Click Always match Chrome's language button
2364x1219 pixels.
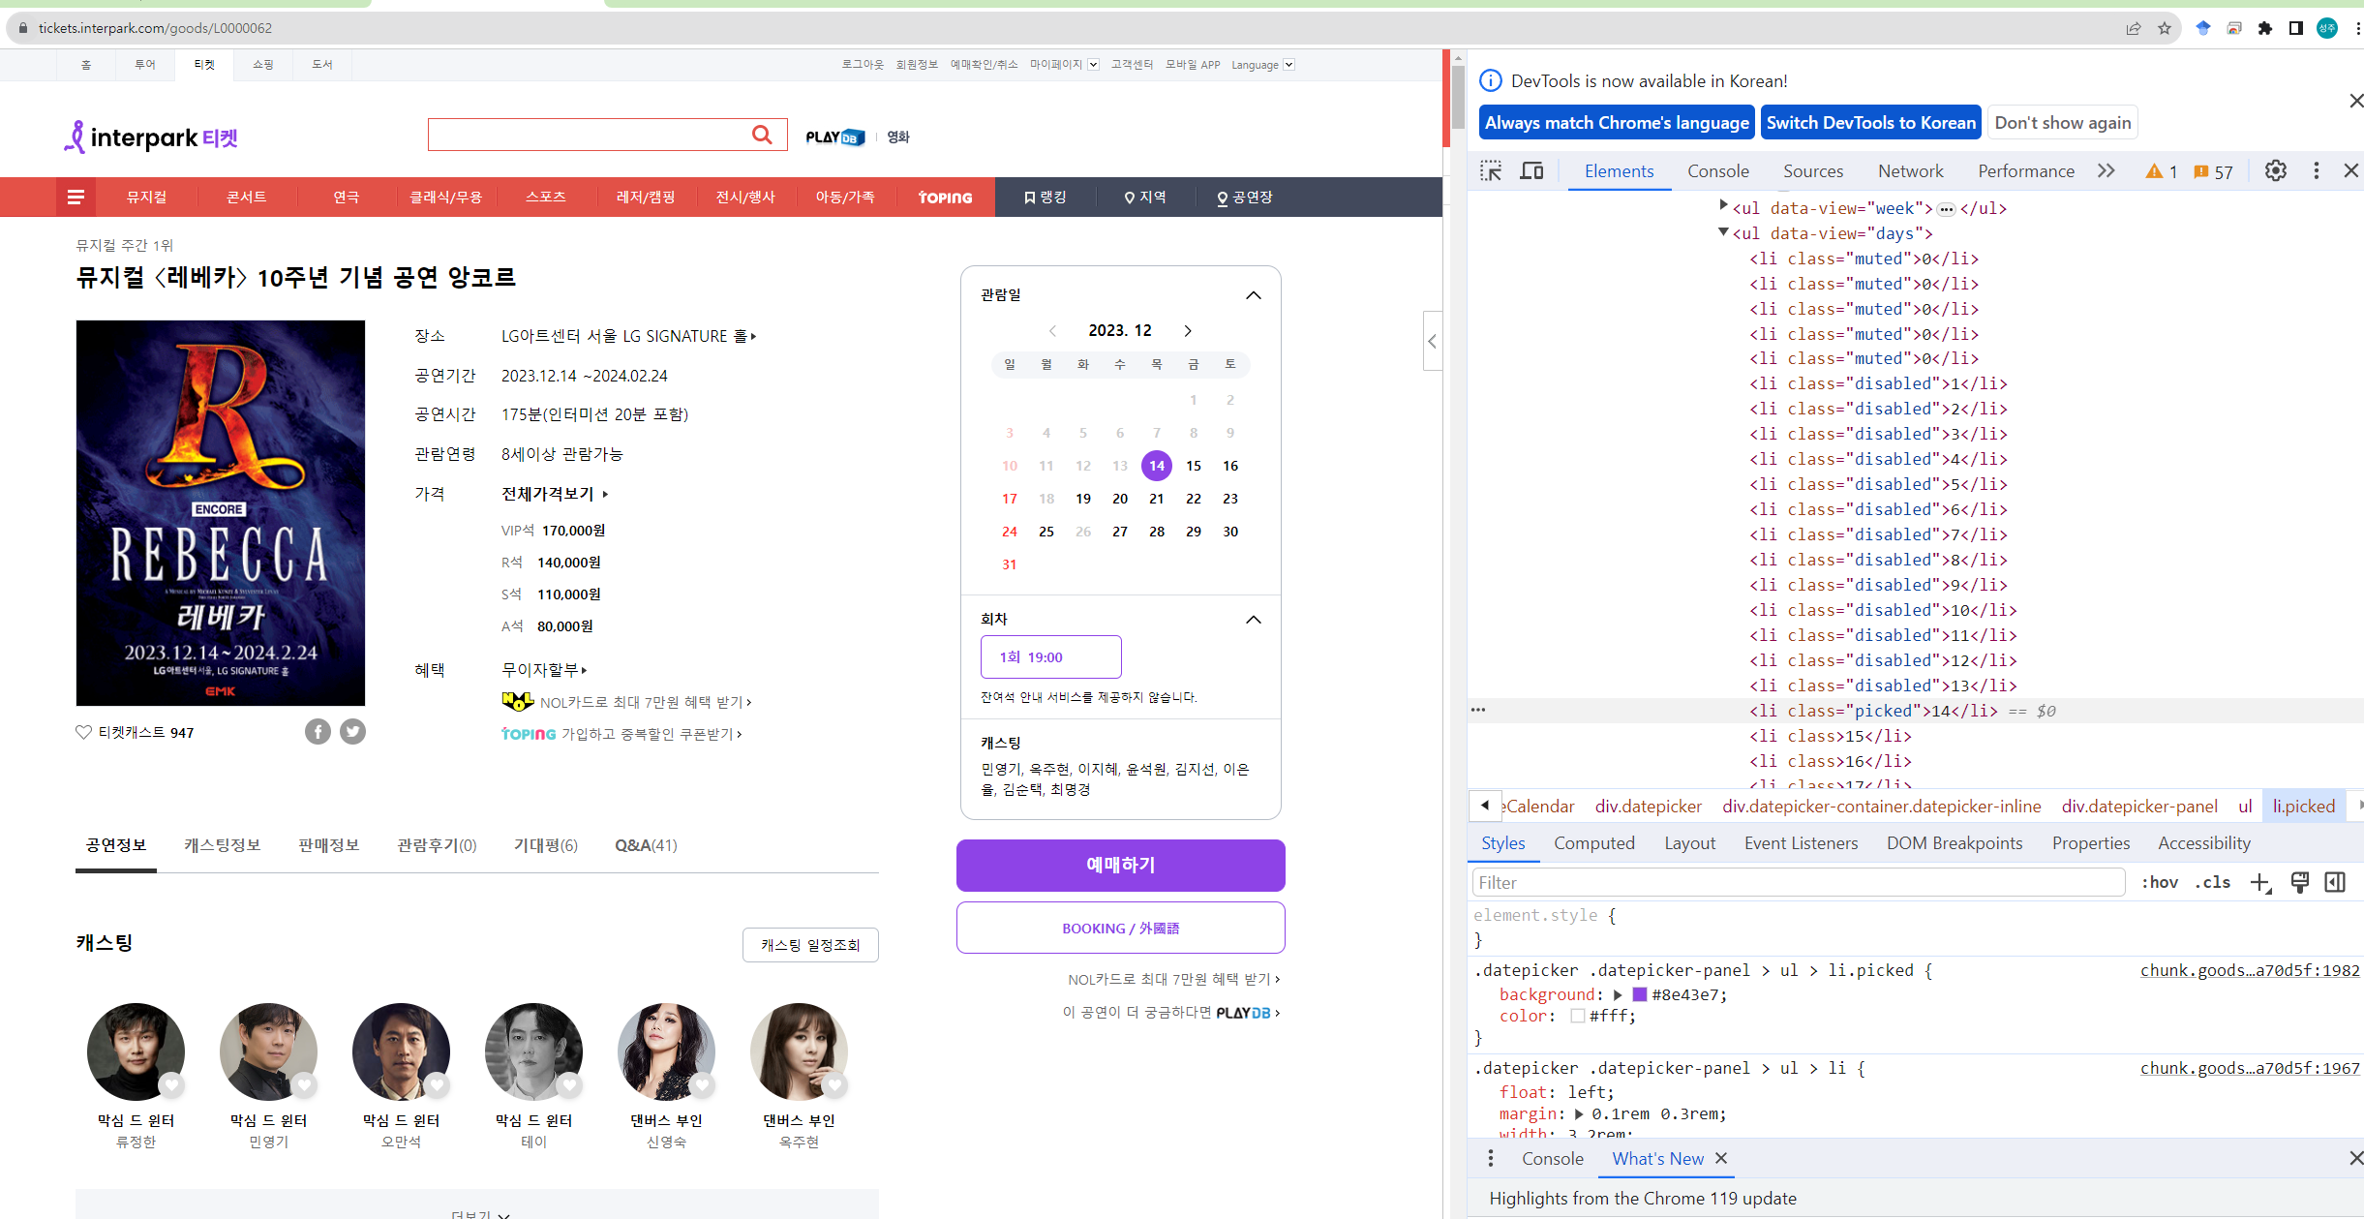coord(1617,123)
